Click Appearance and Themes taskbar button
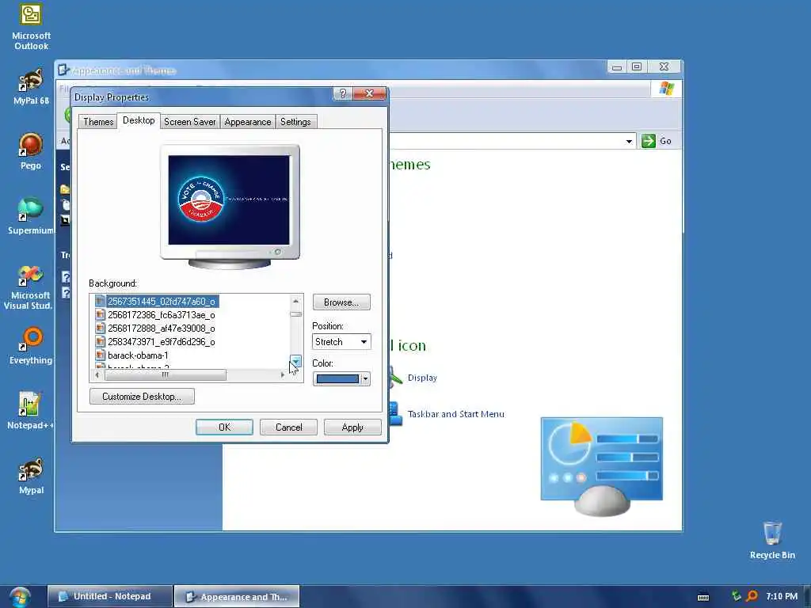Screen dimensions: 811x608 (x=237, y=596)
